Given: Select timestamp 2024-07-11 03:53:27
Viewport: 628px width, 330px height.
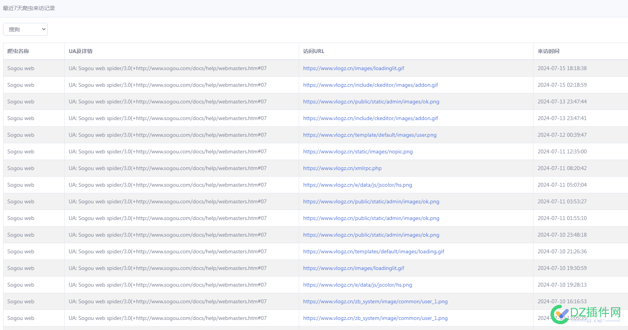Looking at the screenshot, I should (x=562, y=201).
